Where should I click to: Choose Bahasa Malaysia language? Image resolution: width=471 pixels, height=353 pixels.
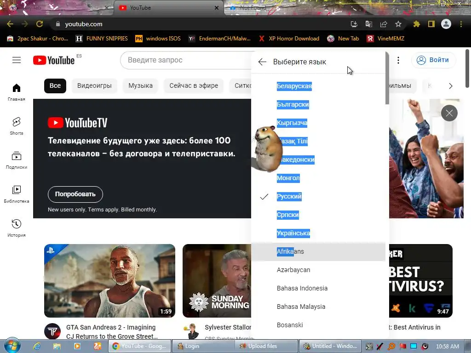tap(318, 307)
